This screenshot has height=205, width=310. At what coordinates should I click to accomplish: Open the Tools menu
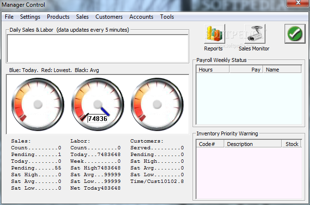point(167,17)
